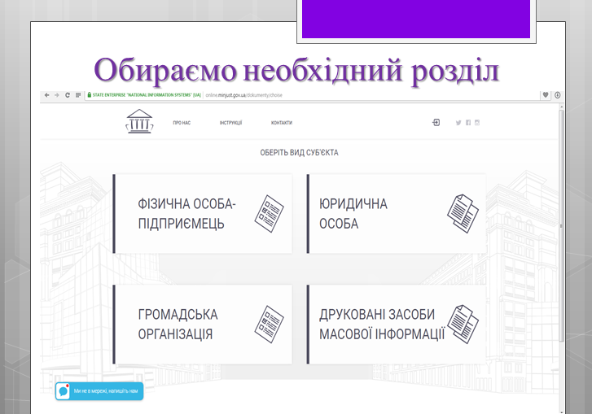The width and height of the screenshot is (592, 414).
Task: Select ДРУКОВАНІ ЗАСОБИ МАСОВОЇ ІНФОРМАЦІЇ card
Action: coord(396,325)
